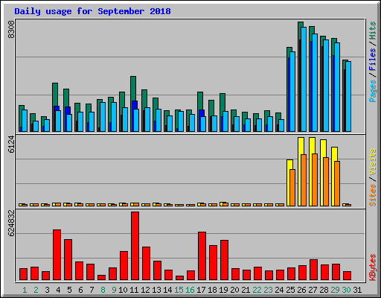The image size is (381, 298).
Task: Select the red KBytes bar for day 30
Action: click(x=347, y=276)
